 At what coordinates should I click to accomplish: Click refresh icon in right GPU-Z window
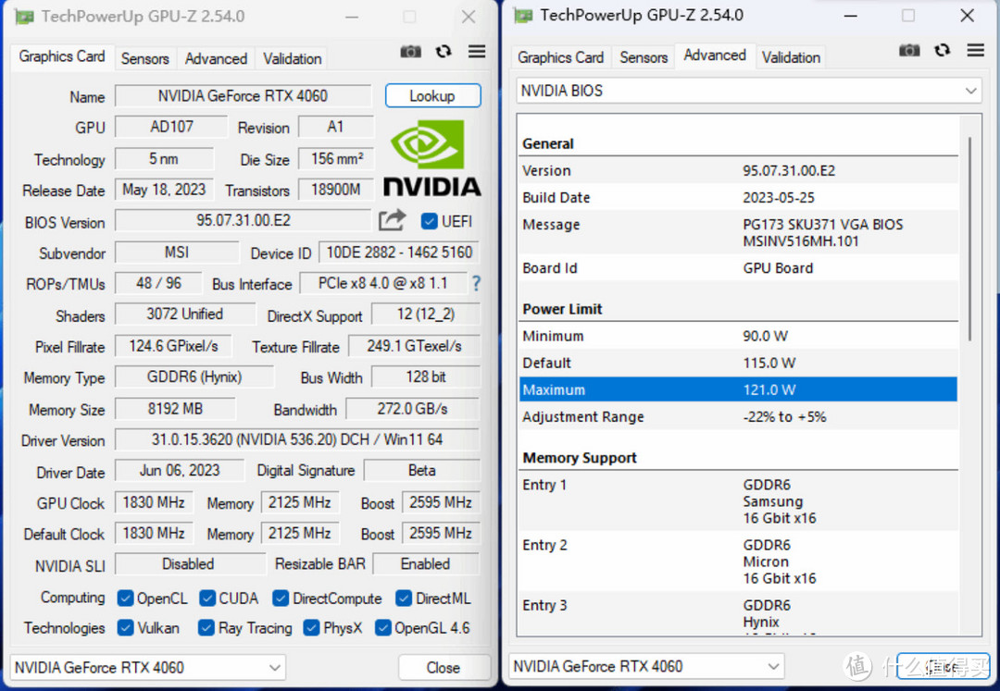click(x=942, y=50)
